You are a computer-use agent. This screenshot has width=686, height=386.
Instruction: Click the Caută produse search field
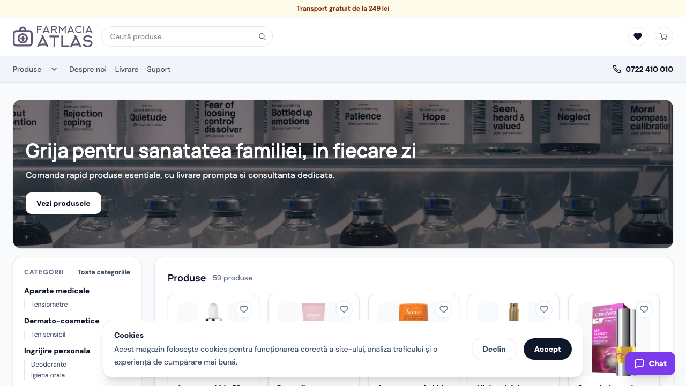pos(177,36)
